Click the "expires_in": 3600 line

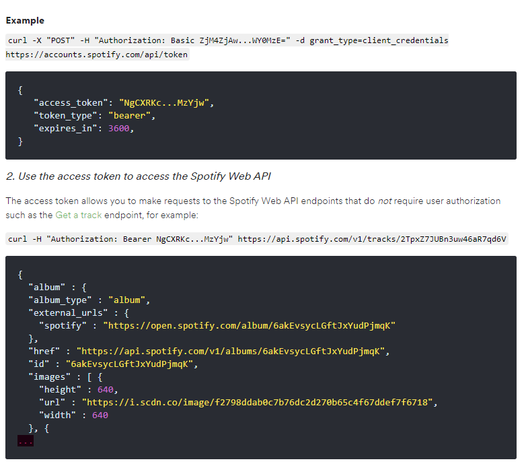[x=83, y=128]
